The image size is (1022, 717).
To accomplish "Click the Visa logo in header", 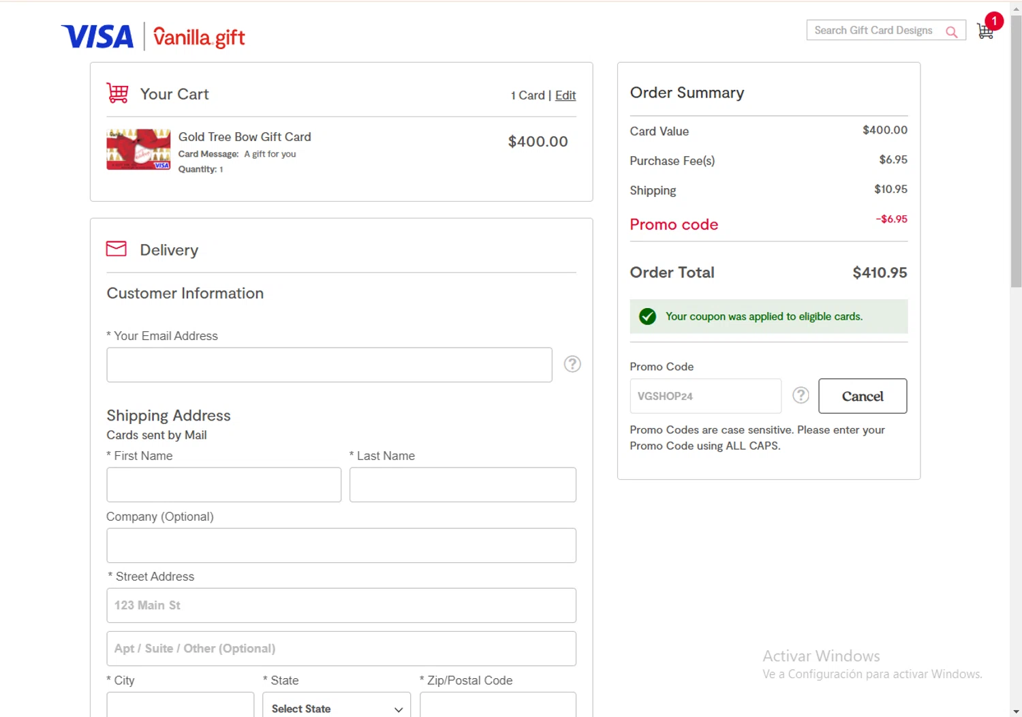I will (97, 37).
